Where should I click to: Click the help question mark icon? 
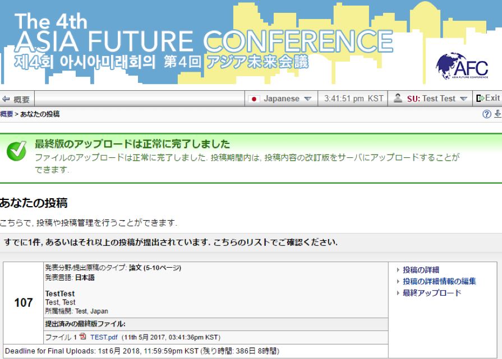[x=486, y=114]
